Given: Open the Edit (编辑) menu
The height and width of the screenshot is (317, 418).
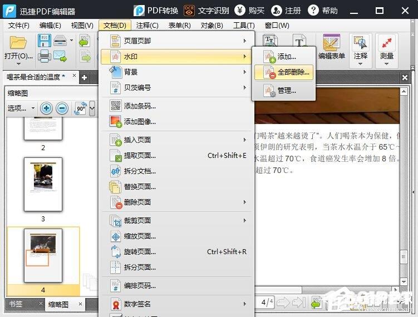Looking at the screenshot, I should [x=50, y=26].
